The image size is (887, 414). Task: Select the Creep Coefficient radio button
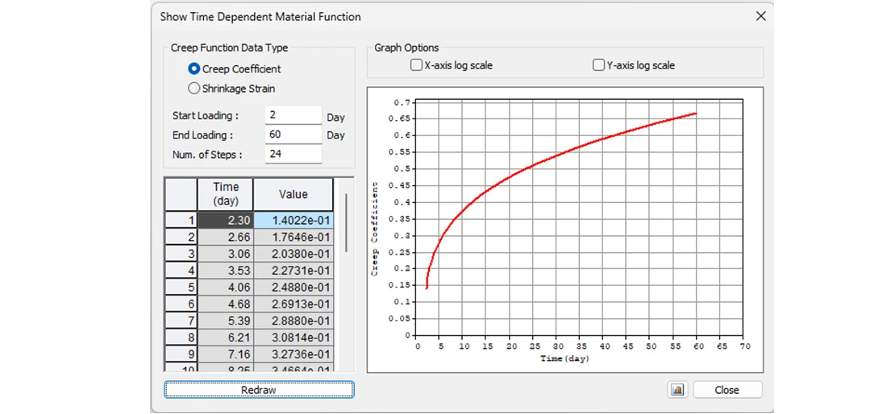194,69
